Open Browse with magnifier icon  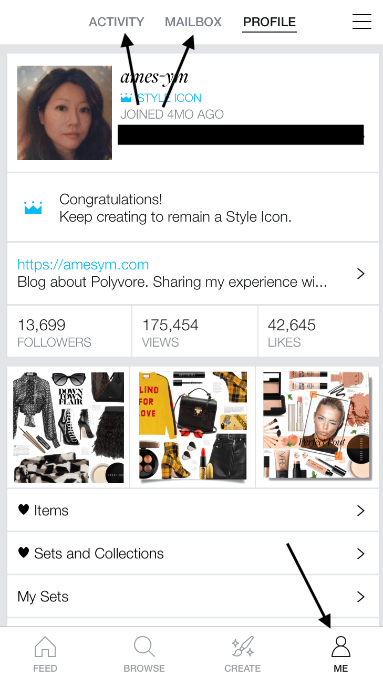144,647
